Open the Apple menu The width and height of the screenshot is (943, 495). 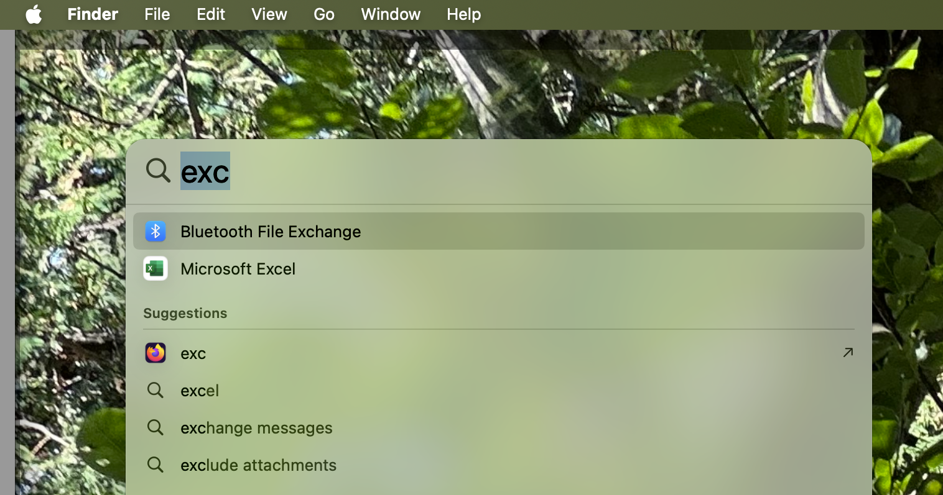point(34,14)
